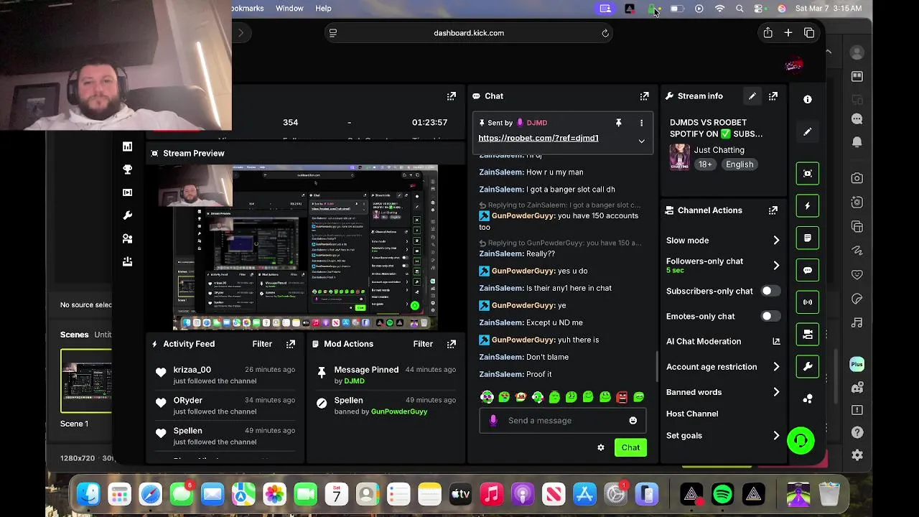Open the trophy icon in left sidebar
Image resolution: width=919 pixels, height=517 pixels.
pyautogui.click(x=127, y=169)
